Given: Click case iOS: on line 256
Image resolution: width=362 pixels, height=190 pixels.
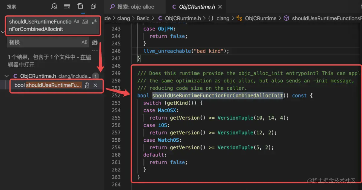Looking at the screenshot, I should pyautogui.click(x=157, y=125).
